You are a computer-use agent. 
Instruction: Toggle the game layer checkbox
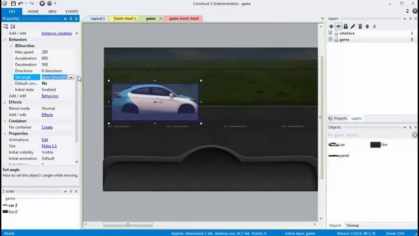[331, 39]
